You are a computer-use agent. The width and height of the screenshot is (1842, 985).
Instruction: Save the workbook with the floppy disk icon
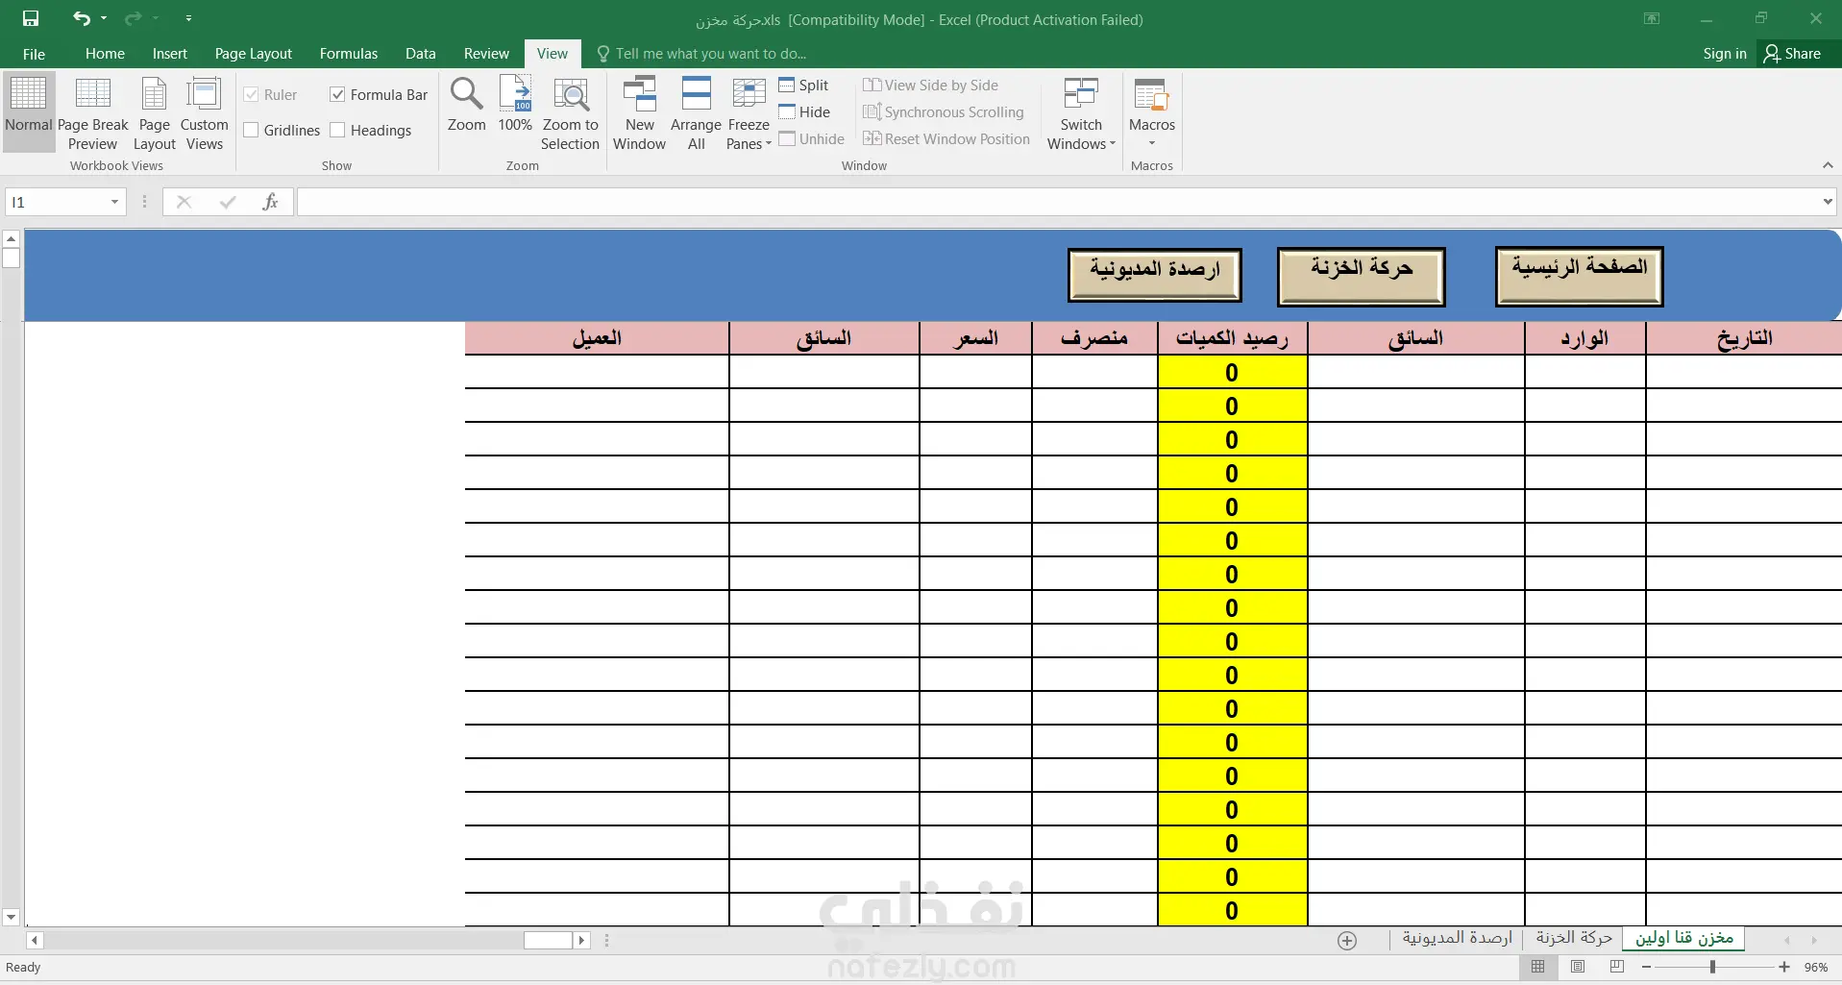click(x=31, y=18)
